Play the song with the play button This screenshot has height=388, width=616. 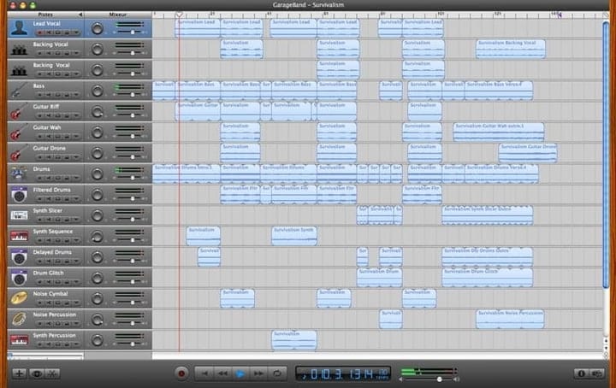point(240,373)
